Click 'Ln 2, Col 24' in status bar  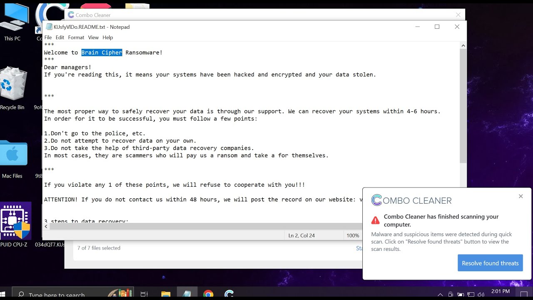[301, 235]
